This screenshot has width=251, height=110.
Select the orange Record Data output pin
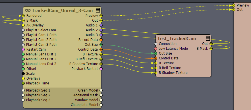pyautogui.click(x=101, y=40)
